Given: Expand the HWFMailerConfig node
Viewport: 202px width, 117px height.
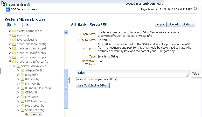Looking at the screenshot, I should point(18,101).
